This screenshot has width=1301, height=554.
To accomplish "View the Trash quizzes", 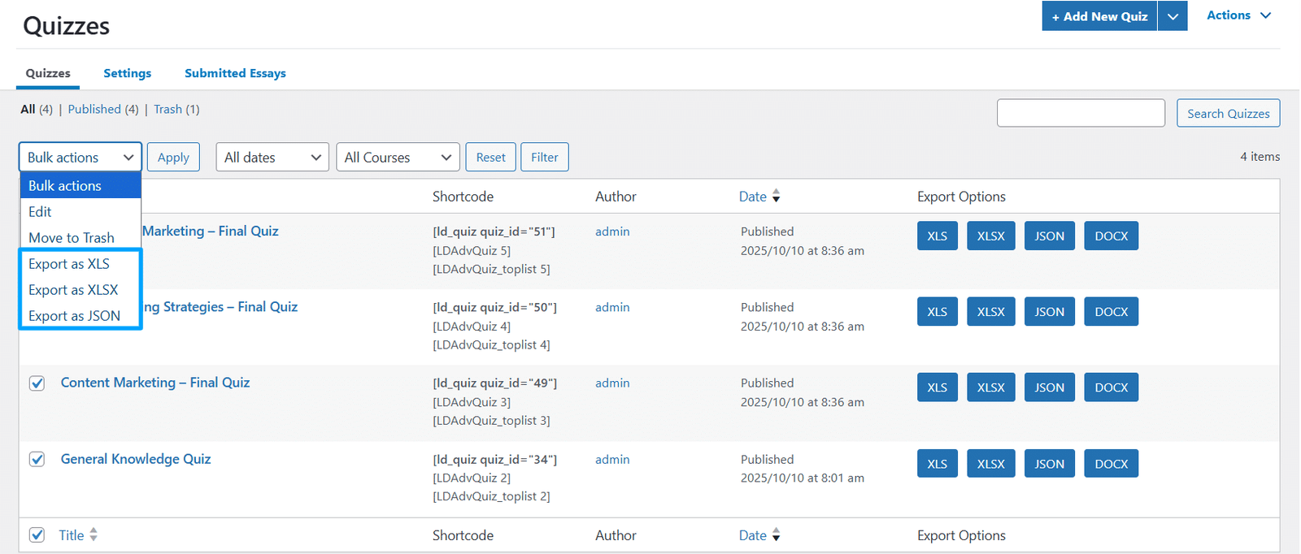I will click(x=168, y=109).
